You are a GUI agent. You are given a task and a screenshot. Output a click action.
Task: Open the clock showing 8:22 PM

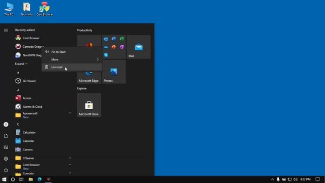306,179
